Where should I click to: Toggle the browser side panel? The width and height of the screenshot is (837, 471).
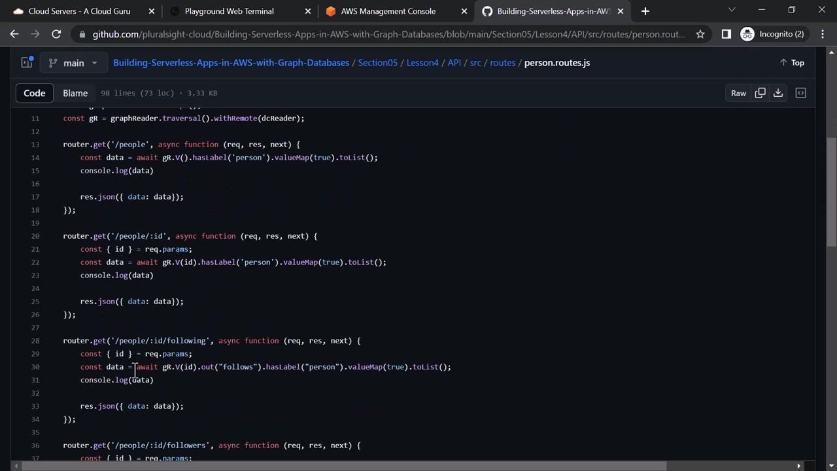[x=726, y=34]
